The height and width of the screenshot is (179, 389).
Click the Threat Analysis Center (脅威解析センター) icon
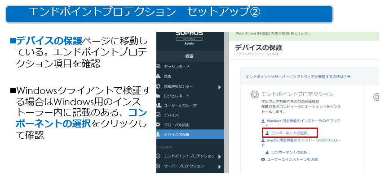pos(158,86)
